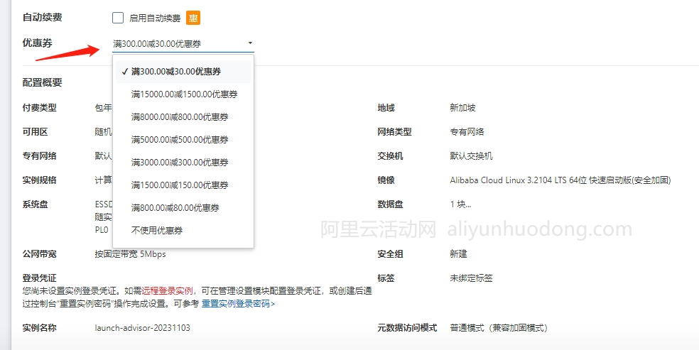Click the 优惠券 label
This screenshot has height=350, width=699.
(38, 43)
